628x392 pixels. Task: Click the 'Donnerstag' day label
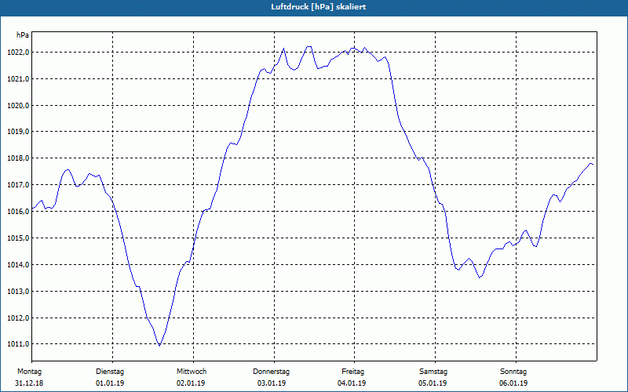point(271,372)
